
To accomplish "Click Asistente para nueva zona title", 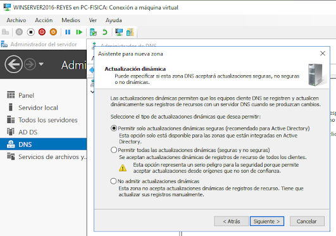I will coord(130,54).
